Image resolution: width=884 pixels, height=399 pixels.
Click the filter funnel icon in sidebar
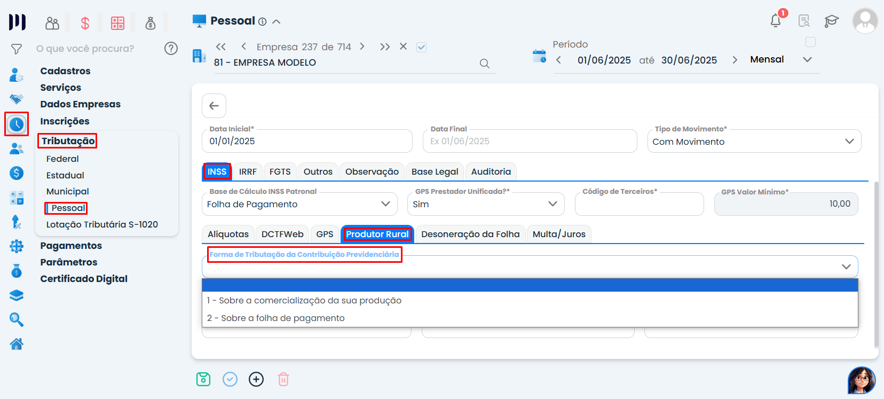(17, 49)
